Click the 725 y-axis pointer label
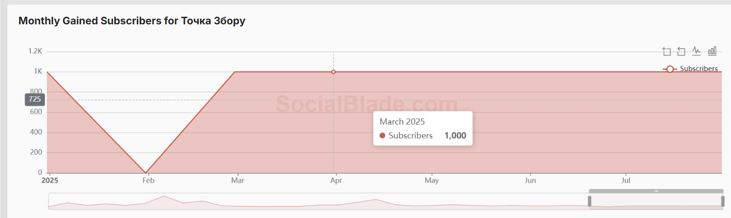Screen dimensions: 731x218 [x=35, y=100]
